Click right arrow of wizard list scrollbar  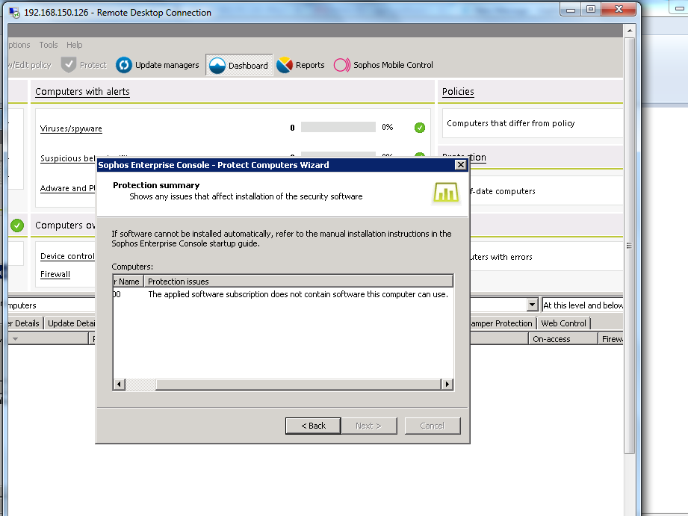point(447,385)
